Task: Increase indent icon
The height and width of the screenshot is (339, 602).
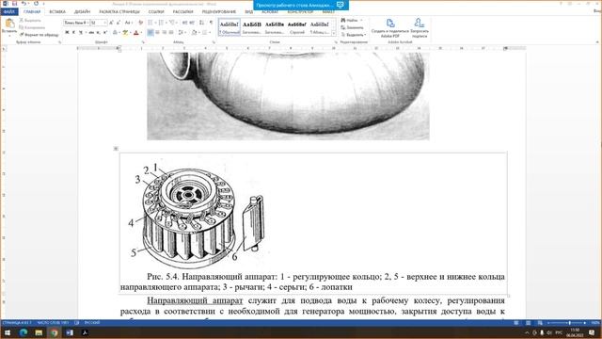Action: point(192,23)
